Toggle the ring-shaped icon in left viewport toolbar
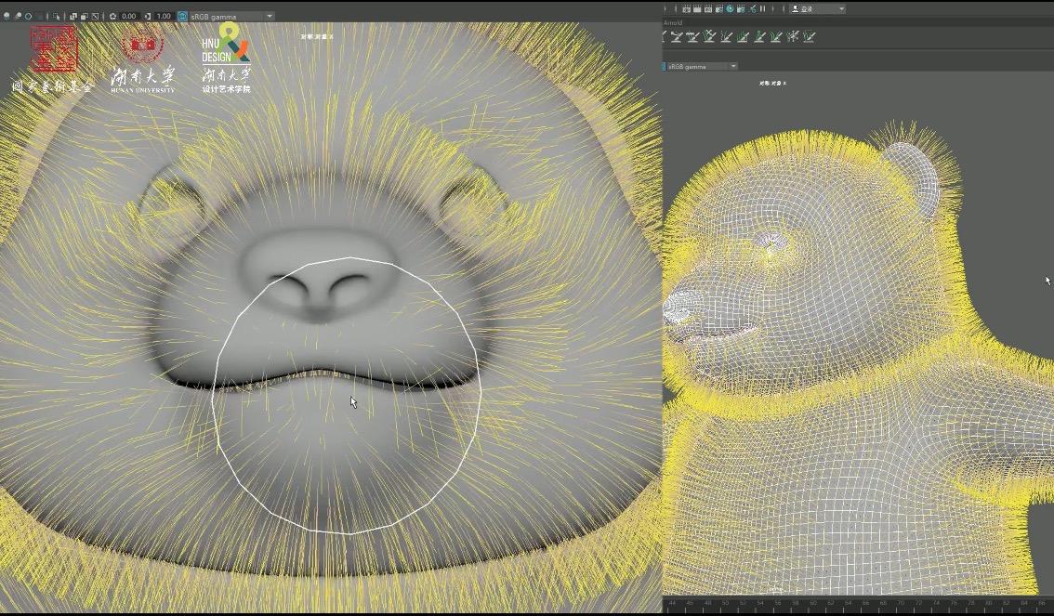This screenshot has width=1054, height=616. [29, 16]
